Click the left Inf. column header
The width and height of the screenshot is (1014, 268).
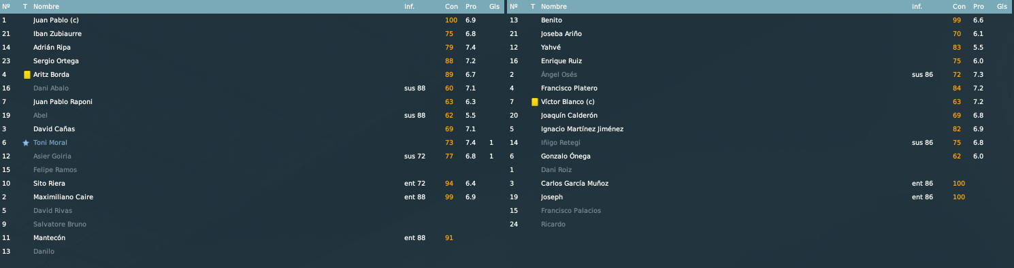[409, 6]
